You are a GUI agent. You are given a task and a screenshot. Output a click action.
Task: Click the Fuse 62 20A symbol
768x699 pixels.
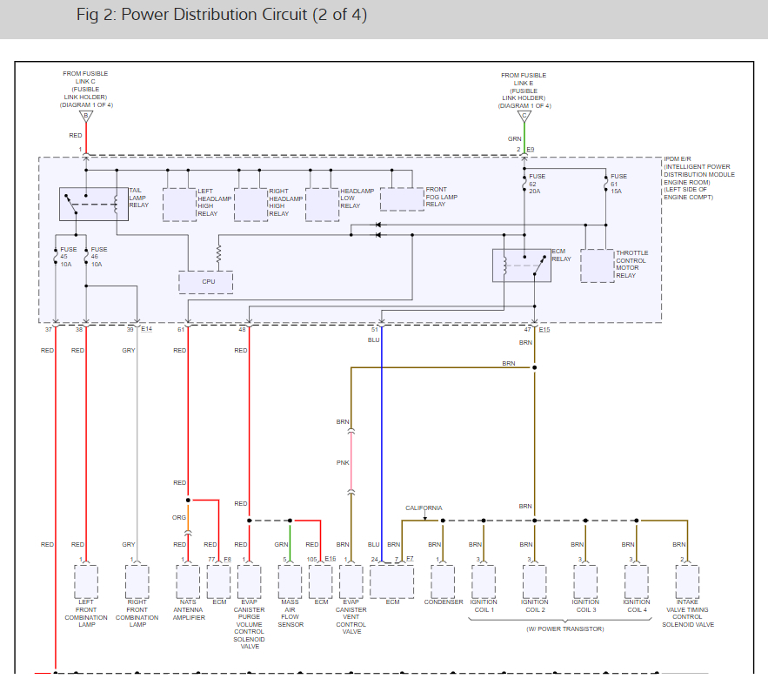524,184
